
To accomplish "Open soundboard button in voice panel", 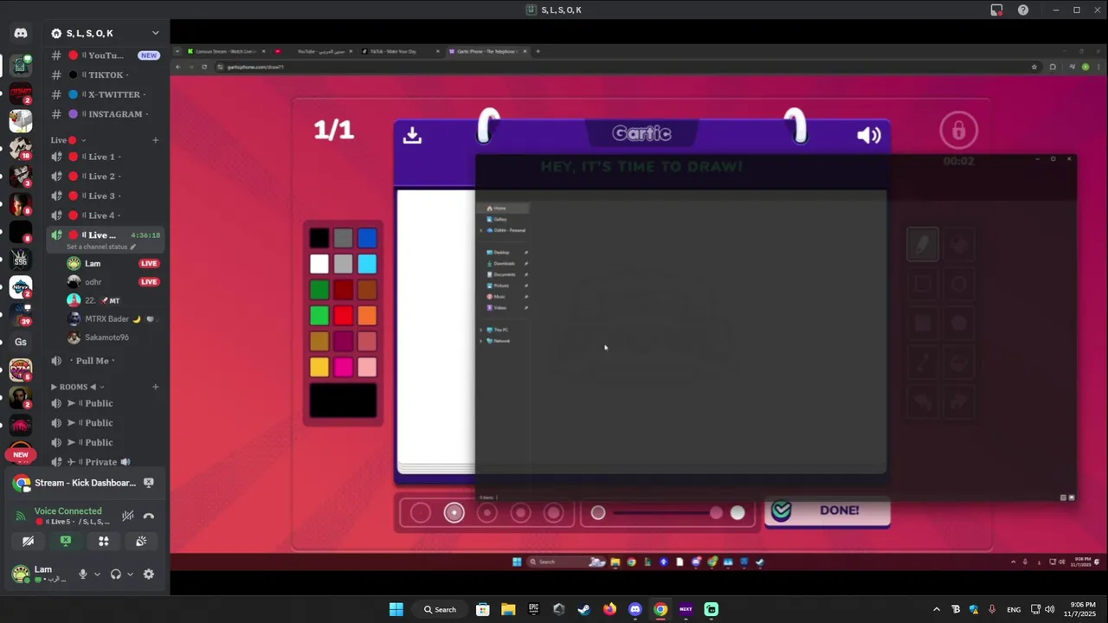I will pos(141,541).
